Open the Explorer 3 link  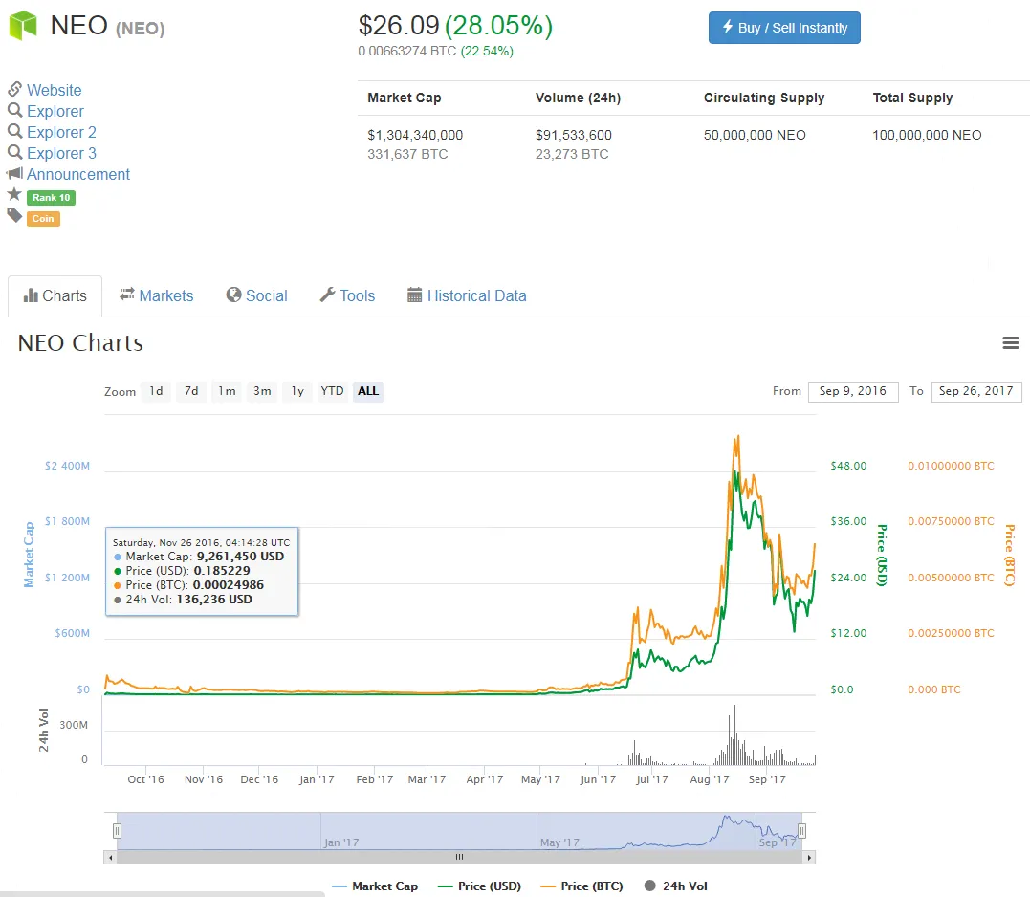62,153
